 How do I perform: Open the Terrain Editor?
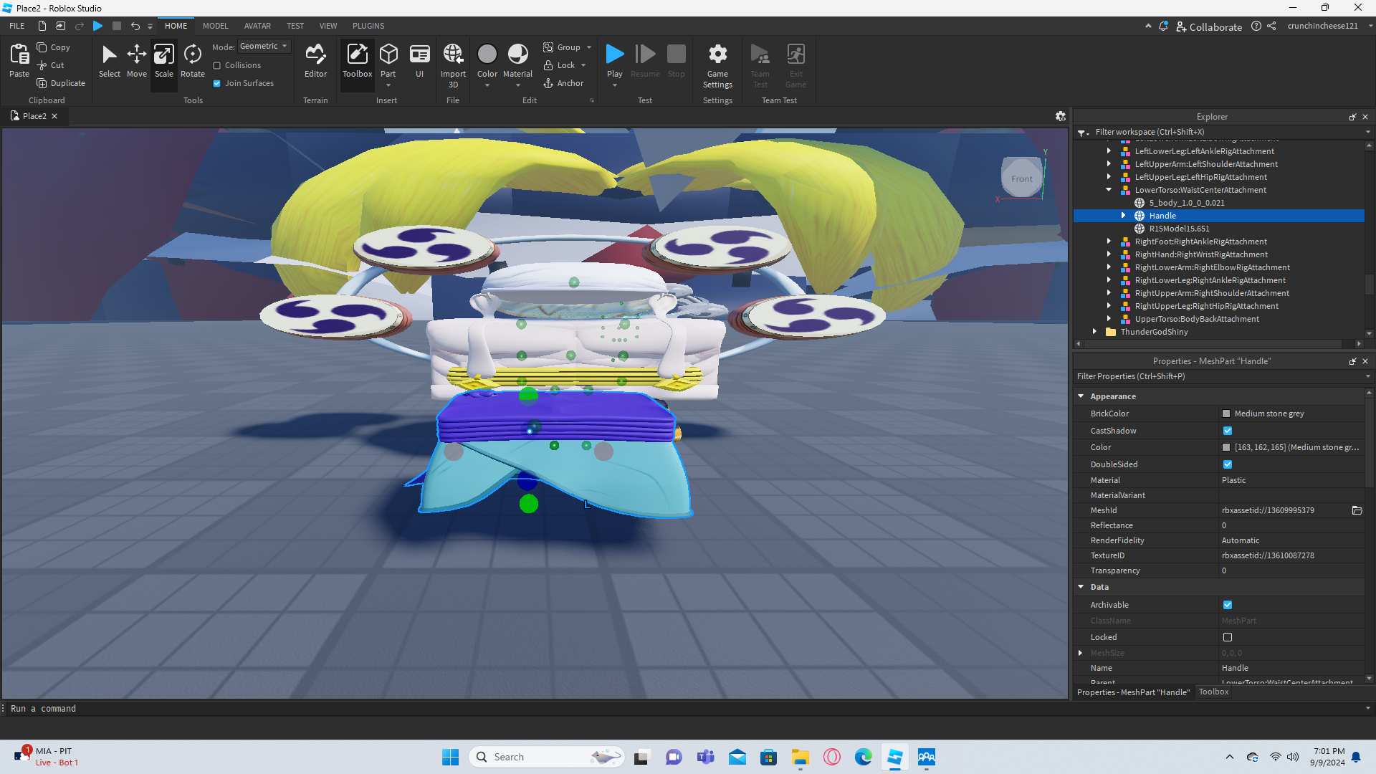tap(315, 61)
